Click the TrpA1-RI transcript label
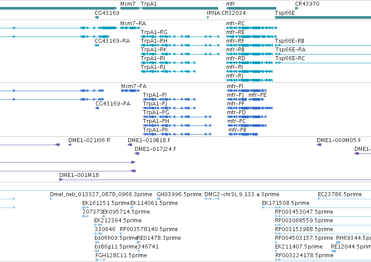The width and height of the screenshot is (371, 262). 153,58
